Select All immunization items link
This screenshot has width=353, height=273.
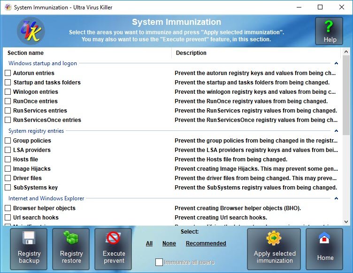[149, 243]
